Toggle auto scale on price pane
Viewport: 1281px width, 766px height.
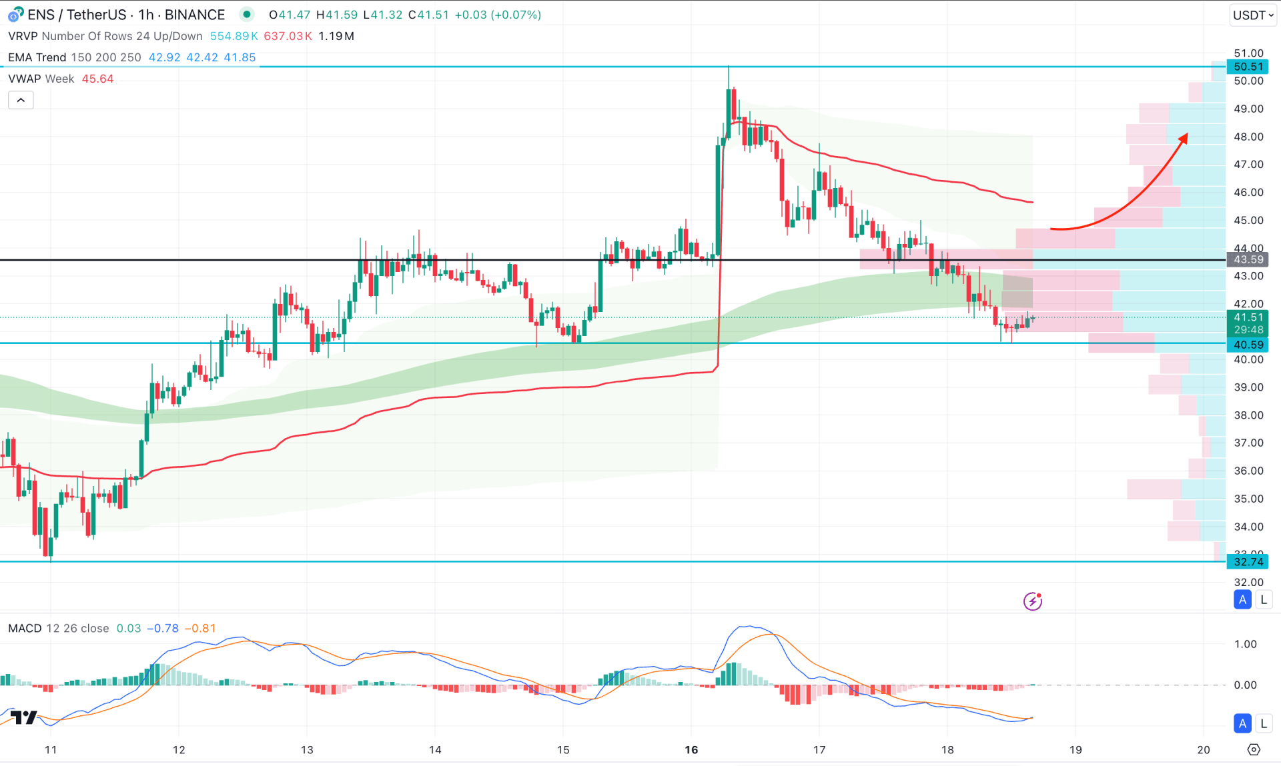pos(1242,599)
